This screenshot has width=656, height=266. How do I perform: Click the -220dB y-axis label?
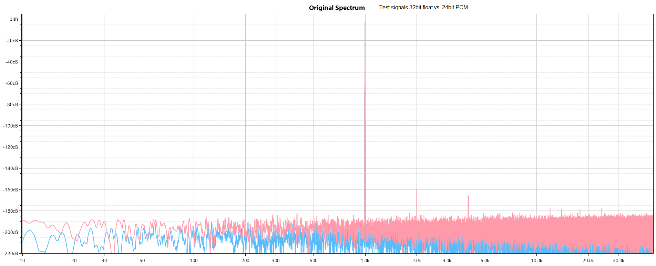10,254
